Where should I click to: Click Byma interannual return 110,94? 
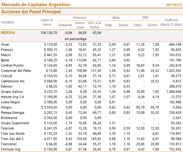[x=82, y=60]
